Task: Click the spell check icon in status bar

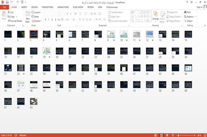Action: (x=16, y=135)
